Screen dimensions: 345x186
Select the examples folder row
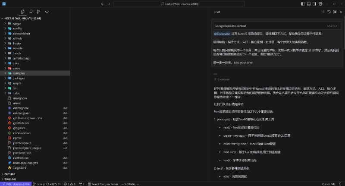coord(35,73)
